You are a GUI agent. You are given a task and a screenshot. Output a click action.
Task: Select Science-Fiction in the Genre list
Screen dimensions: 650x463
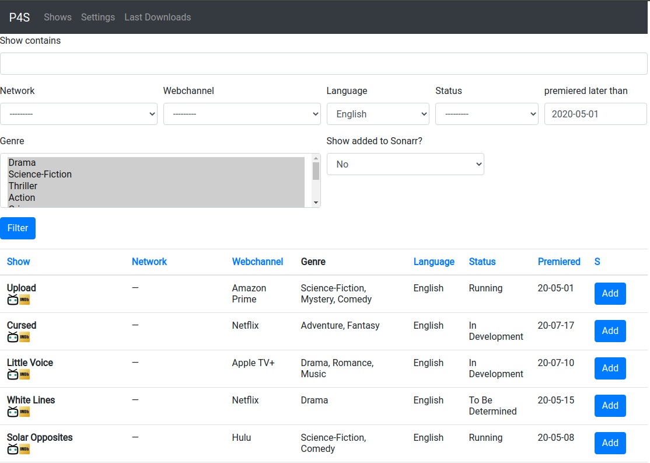(156, 174)
